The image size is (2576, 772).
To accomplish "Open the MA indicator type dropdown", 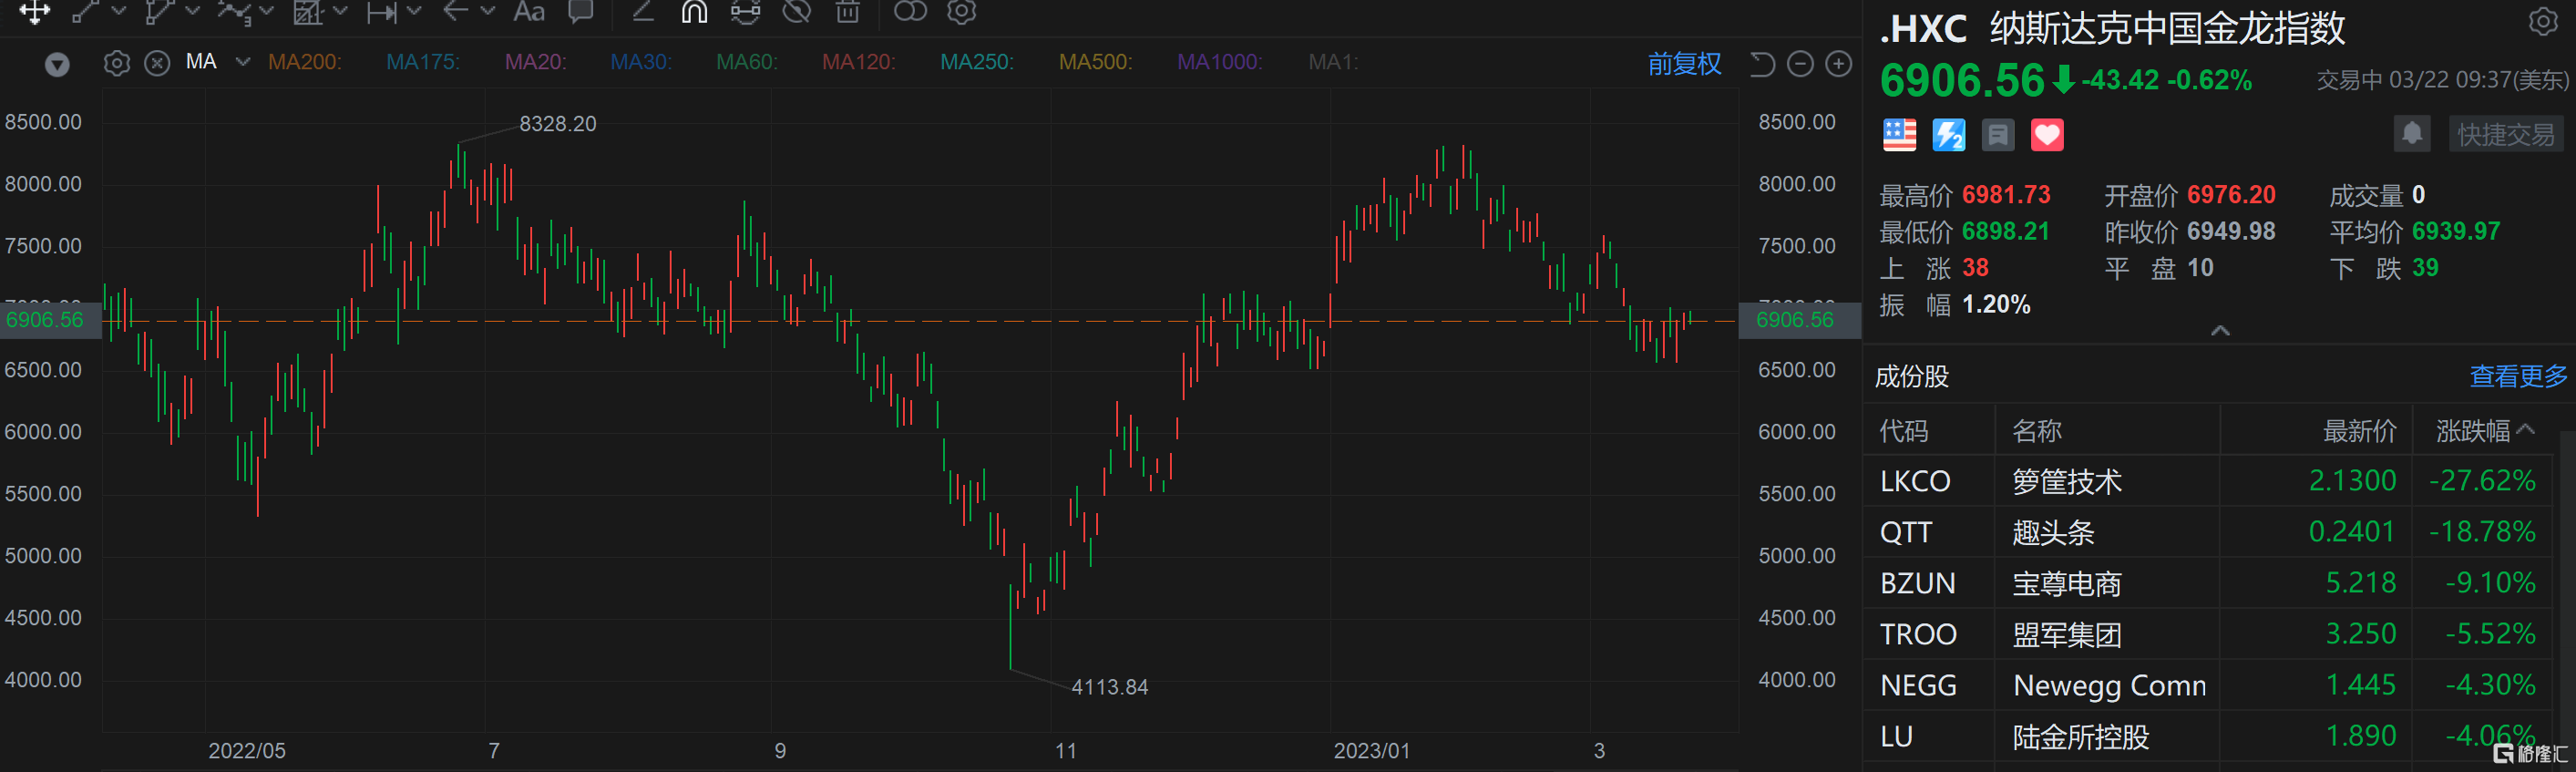I will click(x=242, y=62).
